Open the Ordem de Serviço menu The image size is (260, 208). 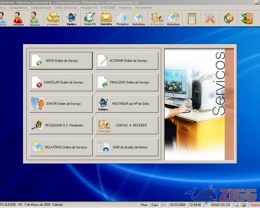66,8
